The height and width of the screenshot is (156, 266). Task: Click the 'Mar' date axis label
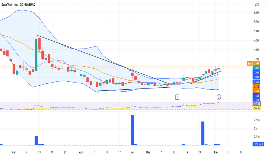(14, 152)
